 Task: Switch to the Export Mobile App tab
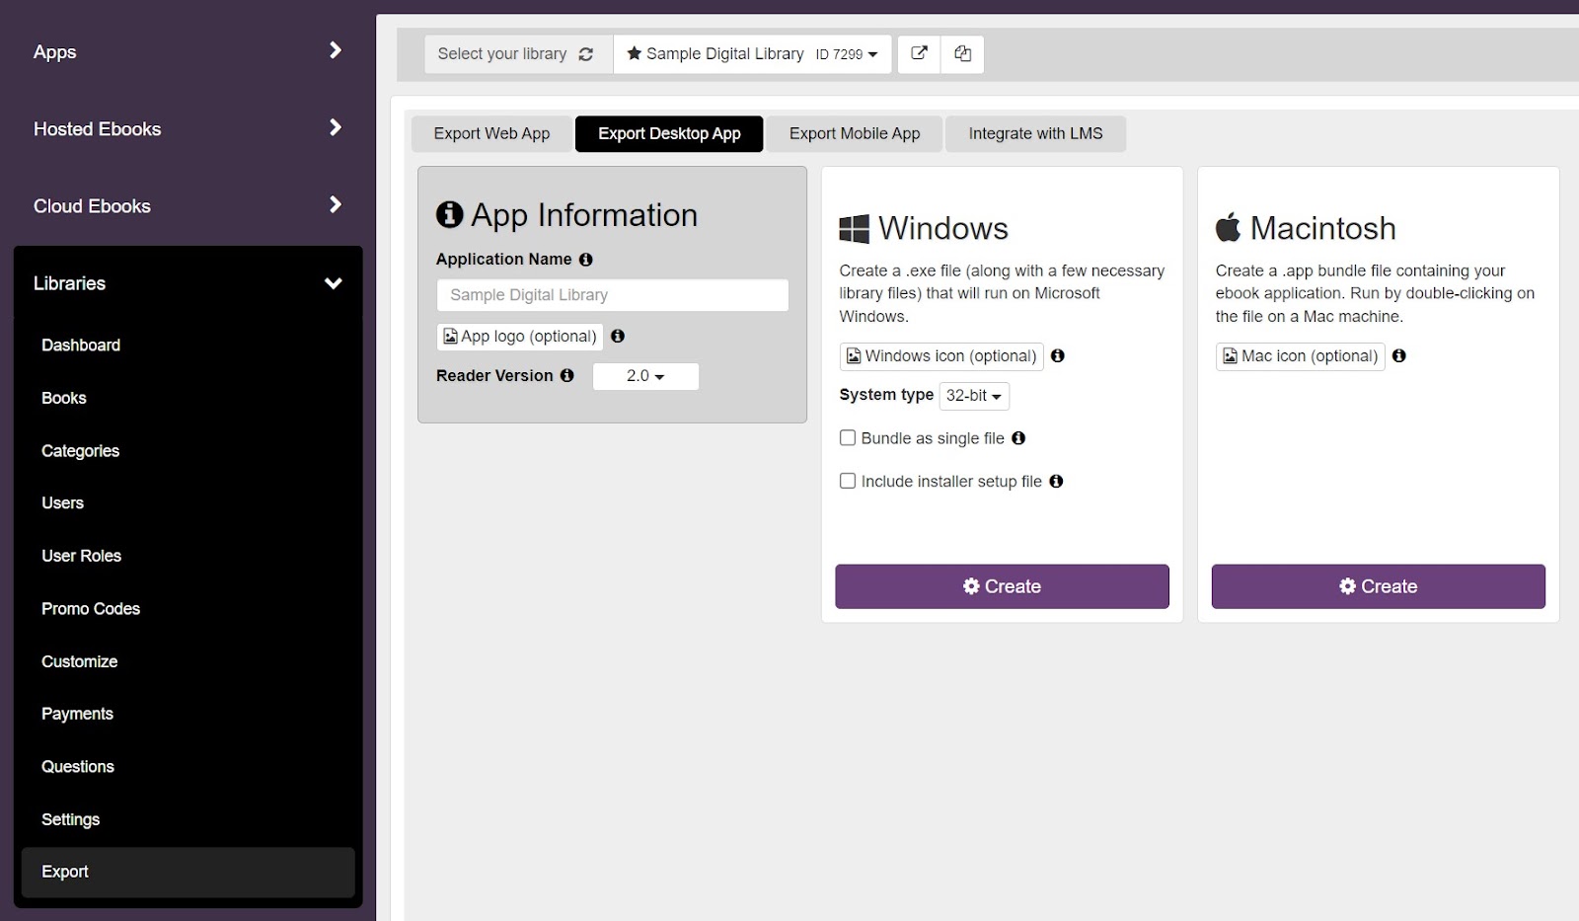click(855, 134)
